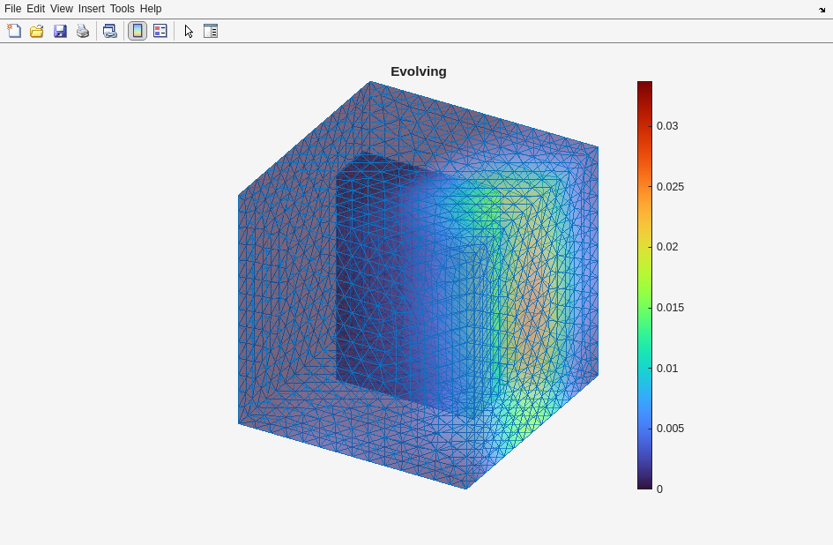
Task: Open the Property Inspector icon
Action: [x=211, y=31]
